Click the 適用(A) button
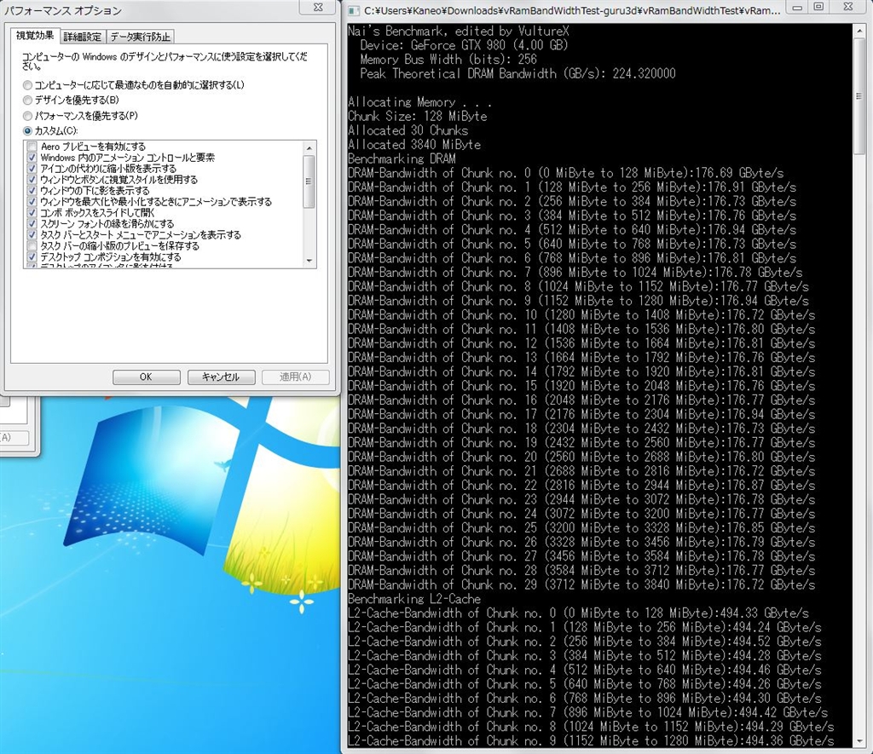The height and width of the screenshot is (754, 873). (296, 377)
